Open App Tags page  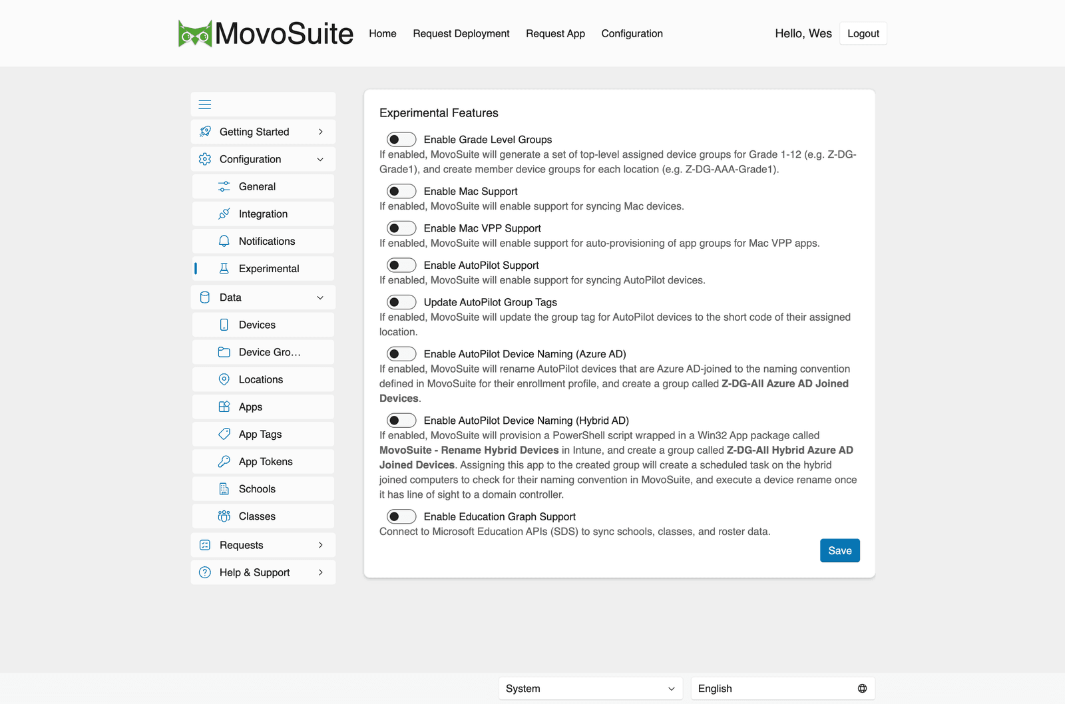pyautogui.click(x=263, y=434)
